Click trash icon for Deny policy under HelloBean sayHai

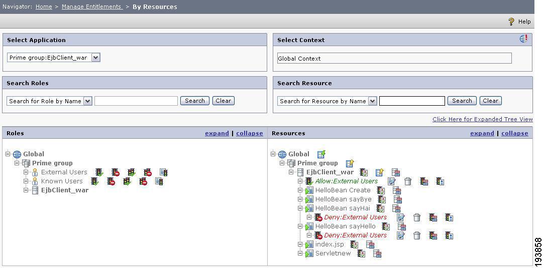417,217
